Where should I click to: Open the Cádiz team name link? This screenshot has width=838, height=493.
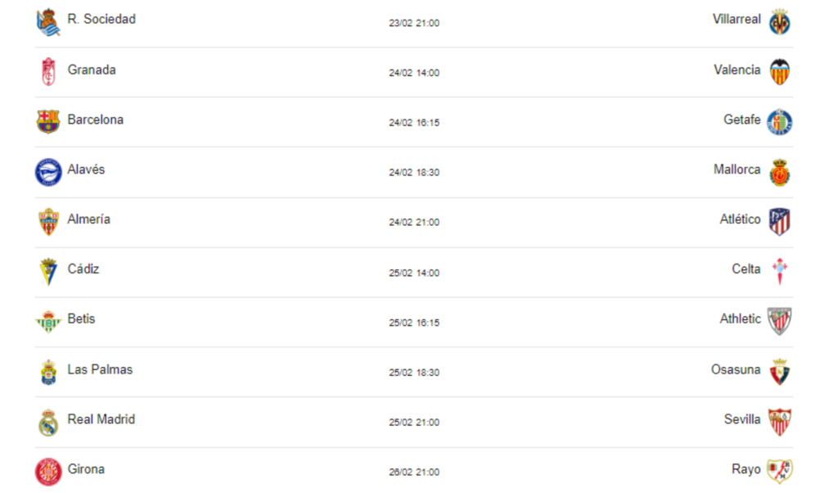pyautogui.click(x=83, y=269)
